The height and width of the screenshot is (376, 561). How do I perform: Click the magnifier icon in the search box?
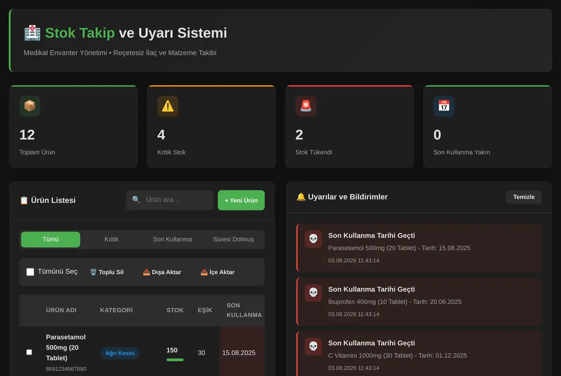coord(136,200)
